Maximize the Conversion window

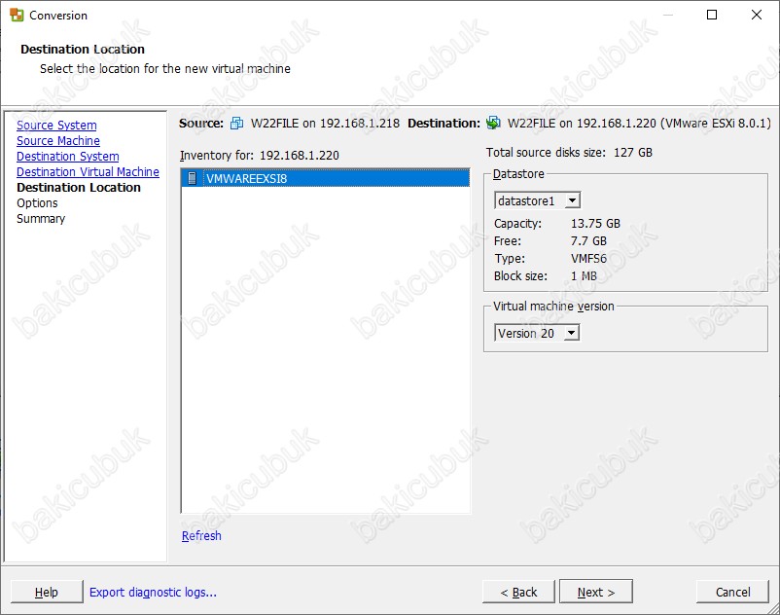(x=712, y=15)
